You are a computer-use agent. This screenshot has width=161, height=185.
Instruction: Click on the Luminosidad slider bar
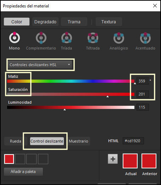pyautogui.click(x=71, y=107)
